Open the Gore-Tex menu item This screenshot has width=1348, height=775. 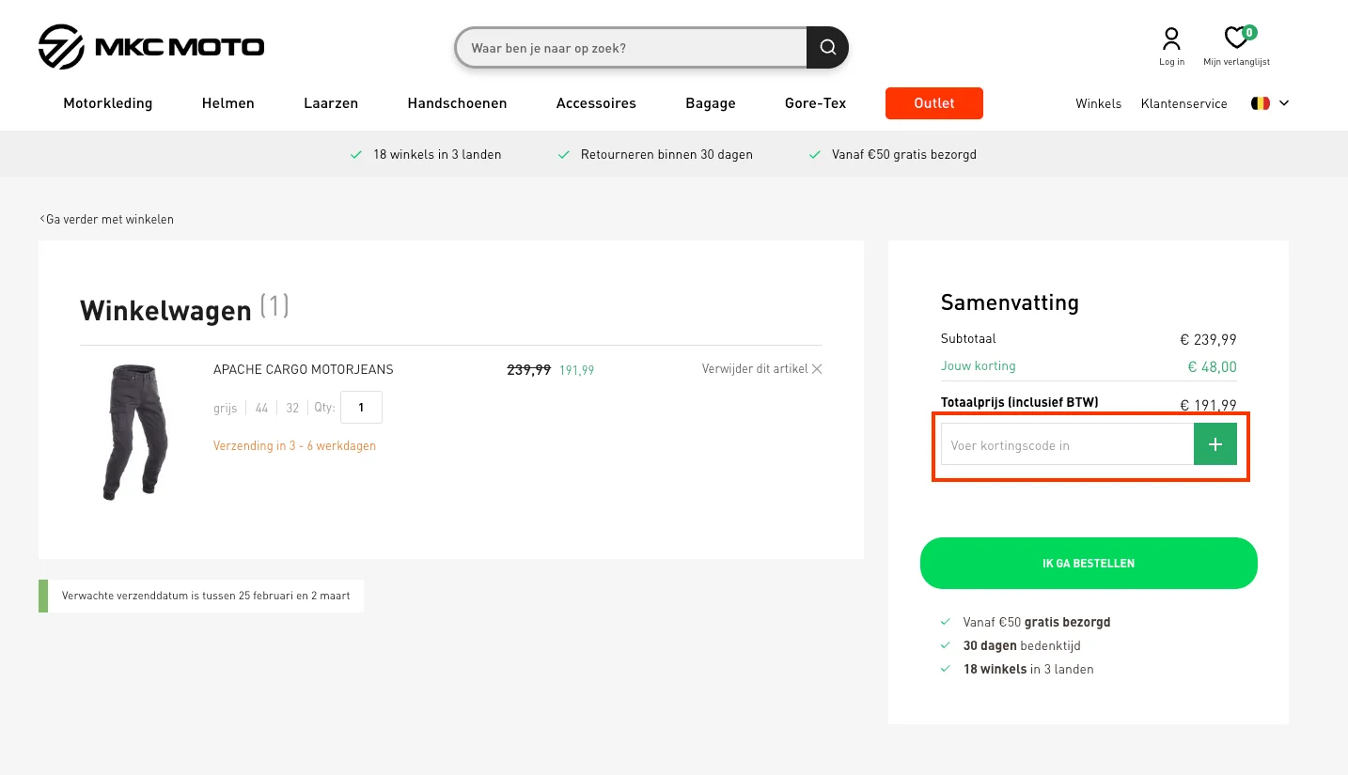[x=814, y=103]
